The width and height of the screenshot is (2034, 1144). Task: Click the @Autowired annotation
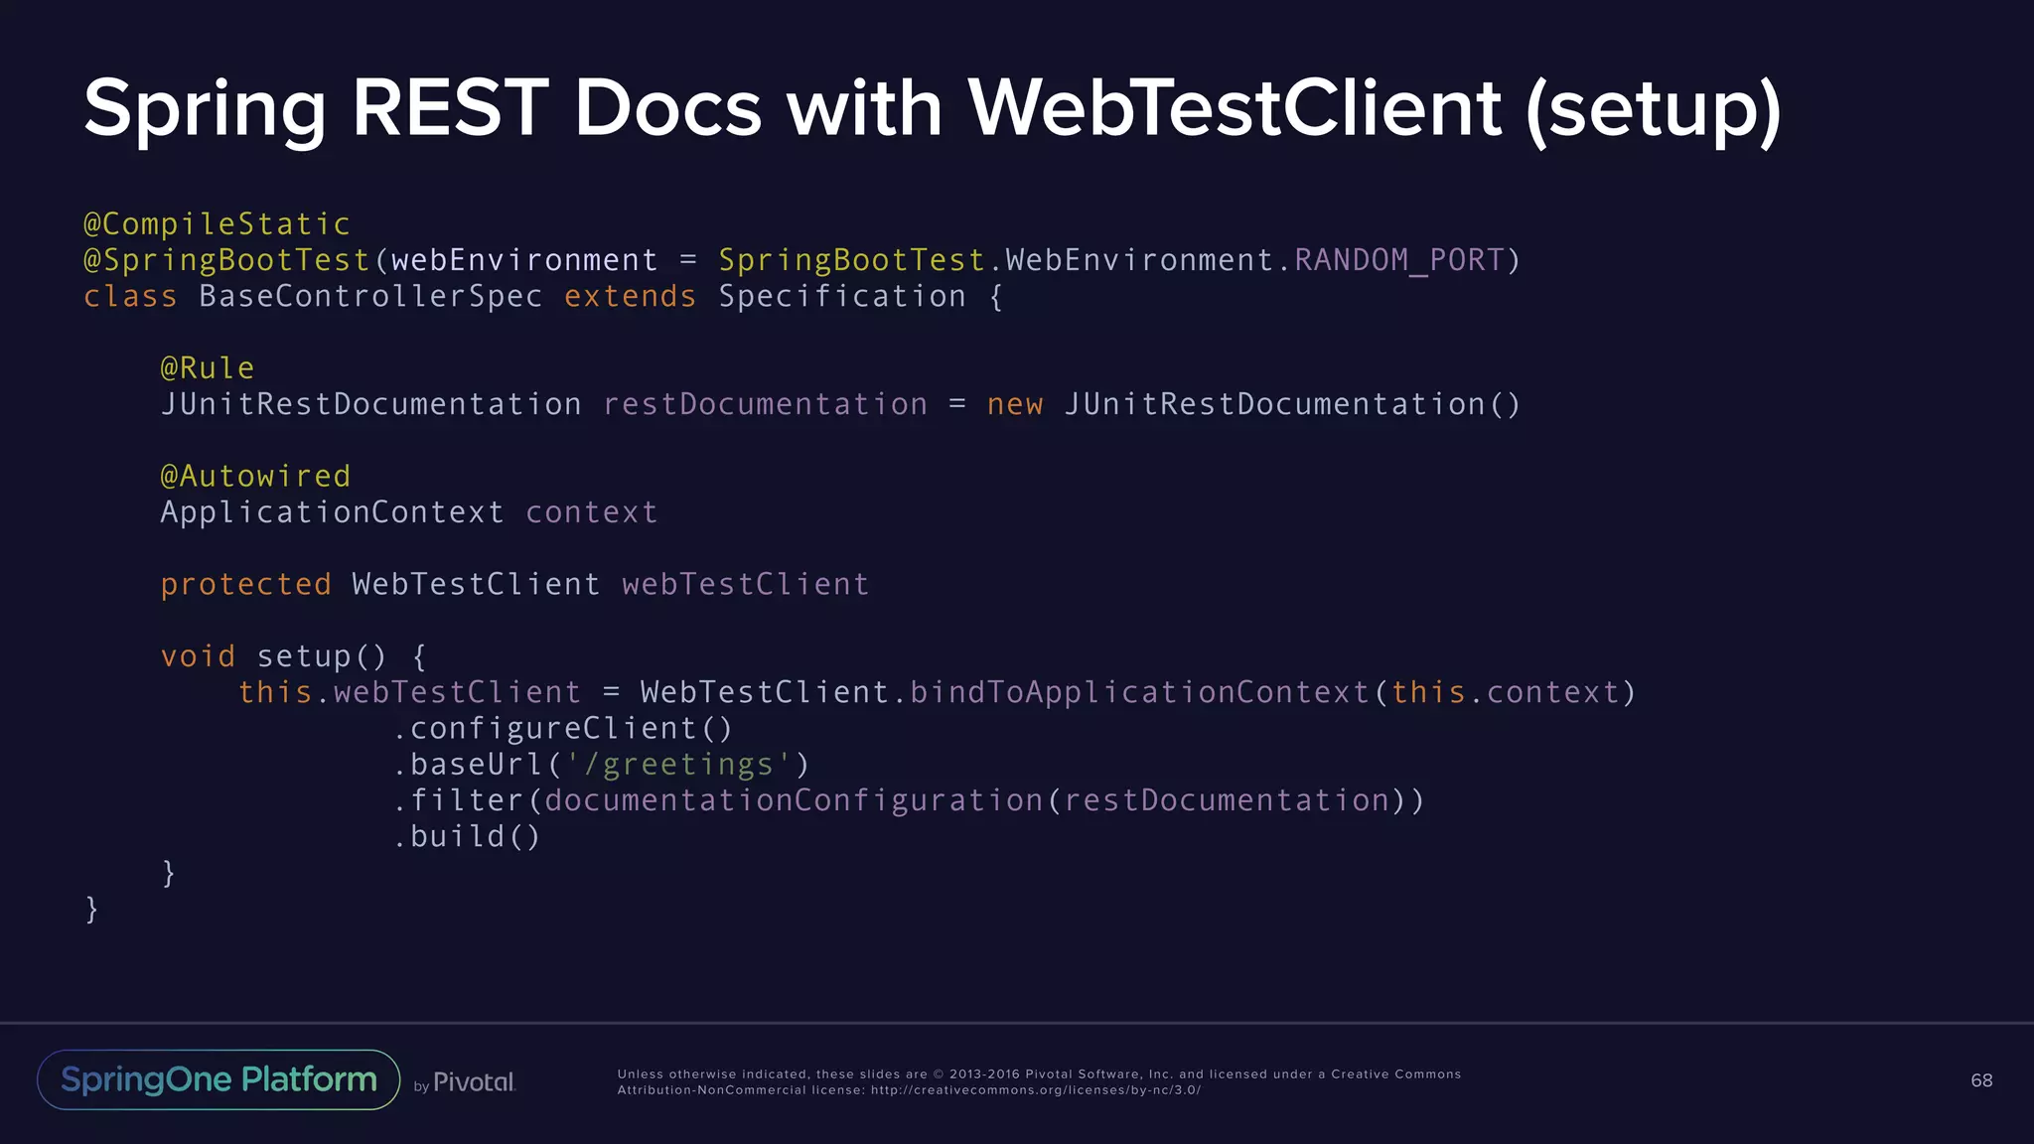(x=255, y=477)
